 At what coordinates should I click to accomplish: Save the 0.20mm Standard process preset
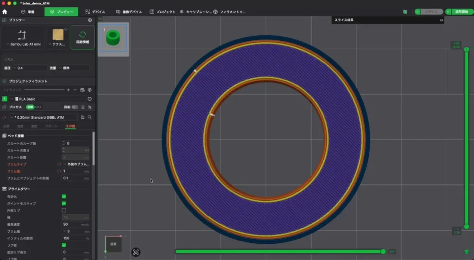click(82, 117)
